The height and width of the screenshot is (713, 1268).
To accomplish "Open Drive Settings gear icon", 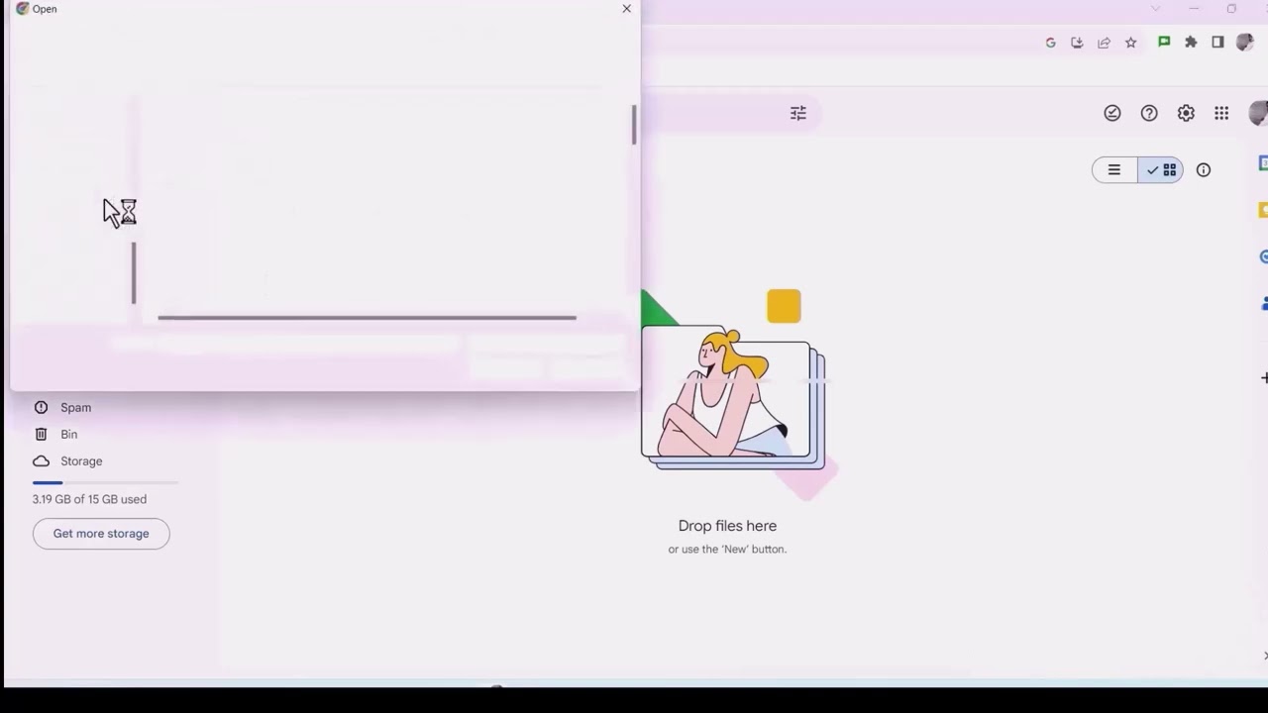I will click(x=1186, y=113).
